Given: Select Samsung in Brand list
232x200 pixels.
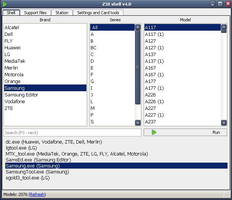Looking at the screenshot, I should 45,88.
